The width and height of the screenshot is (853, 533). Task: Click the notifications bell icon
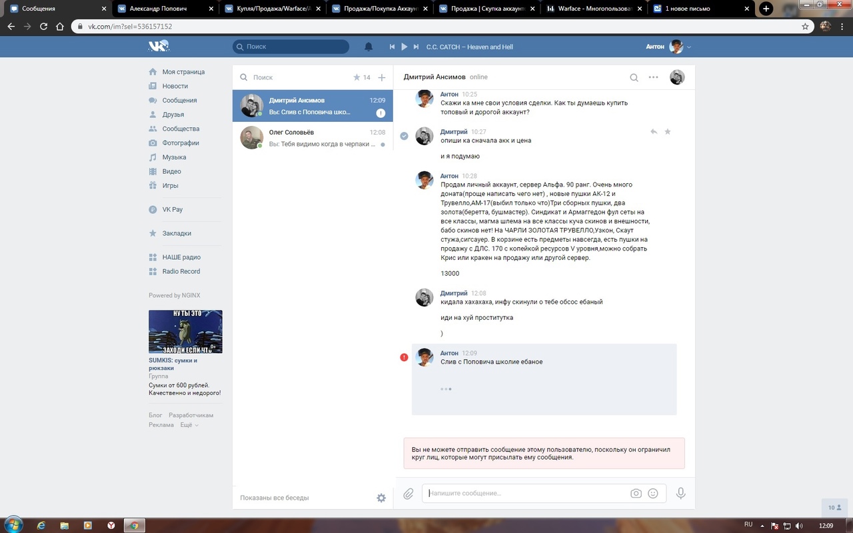tap(369, 47)
